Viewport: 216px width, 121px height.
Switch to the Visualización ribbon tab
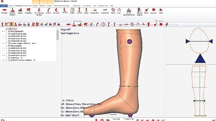coord(87,6)
